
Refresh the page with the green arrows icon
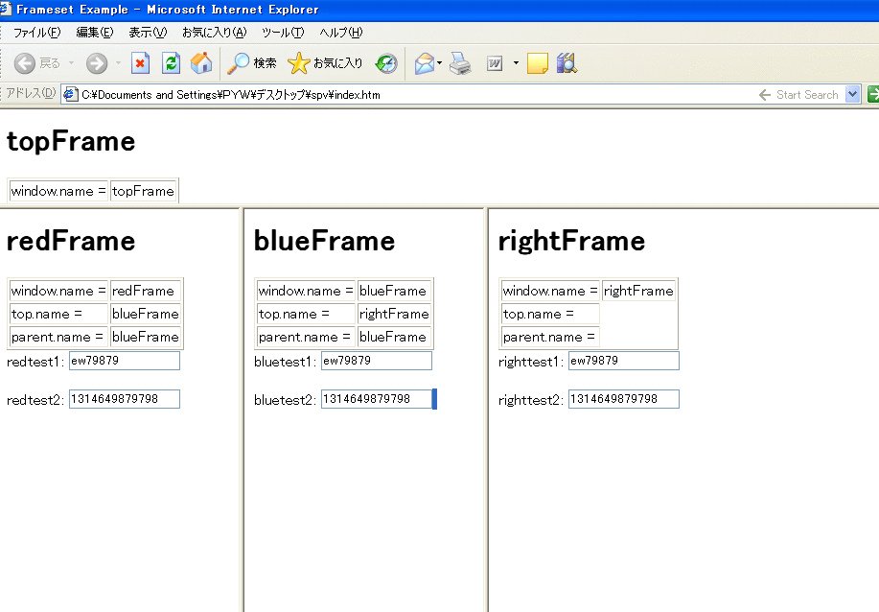click(x=171, y=63)
